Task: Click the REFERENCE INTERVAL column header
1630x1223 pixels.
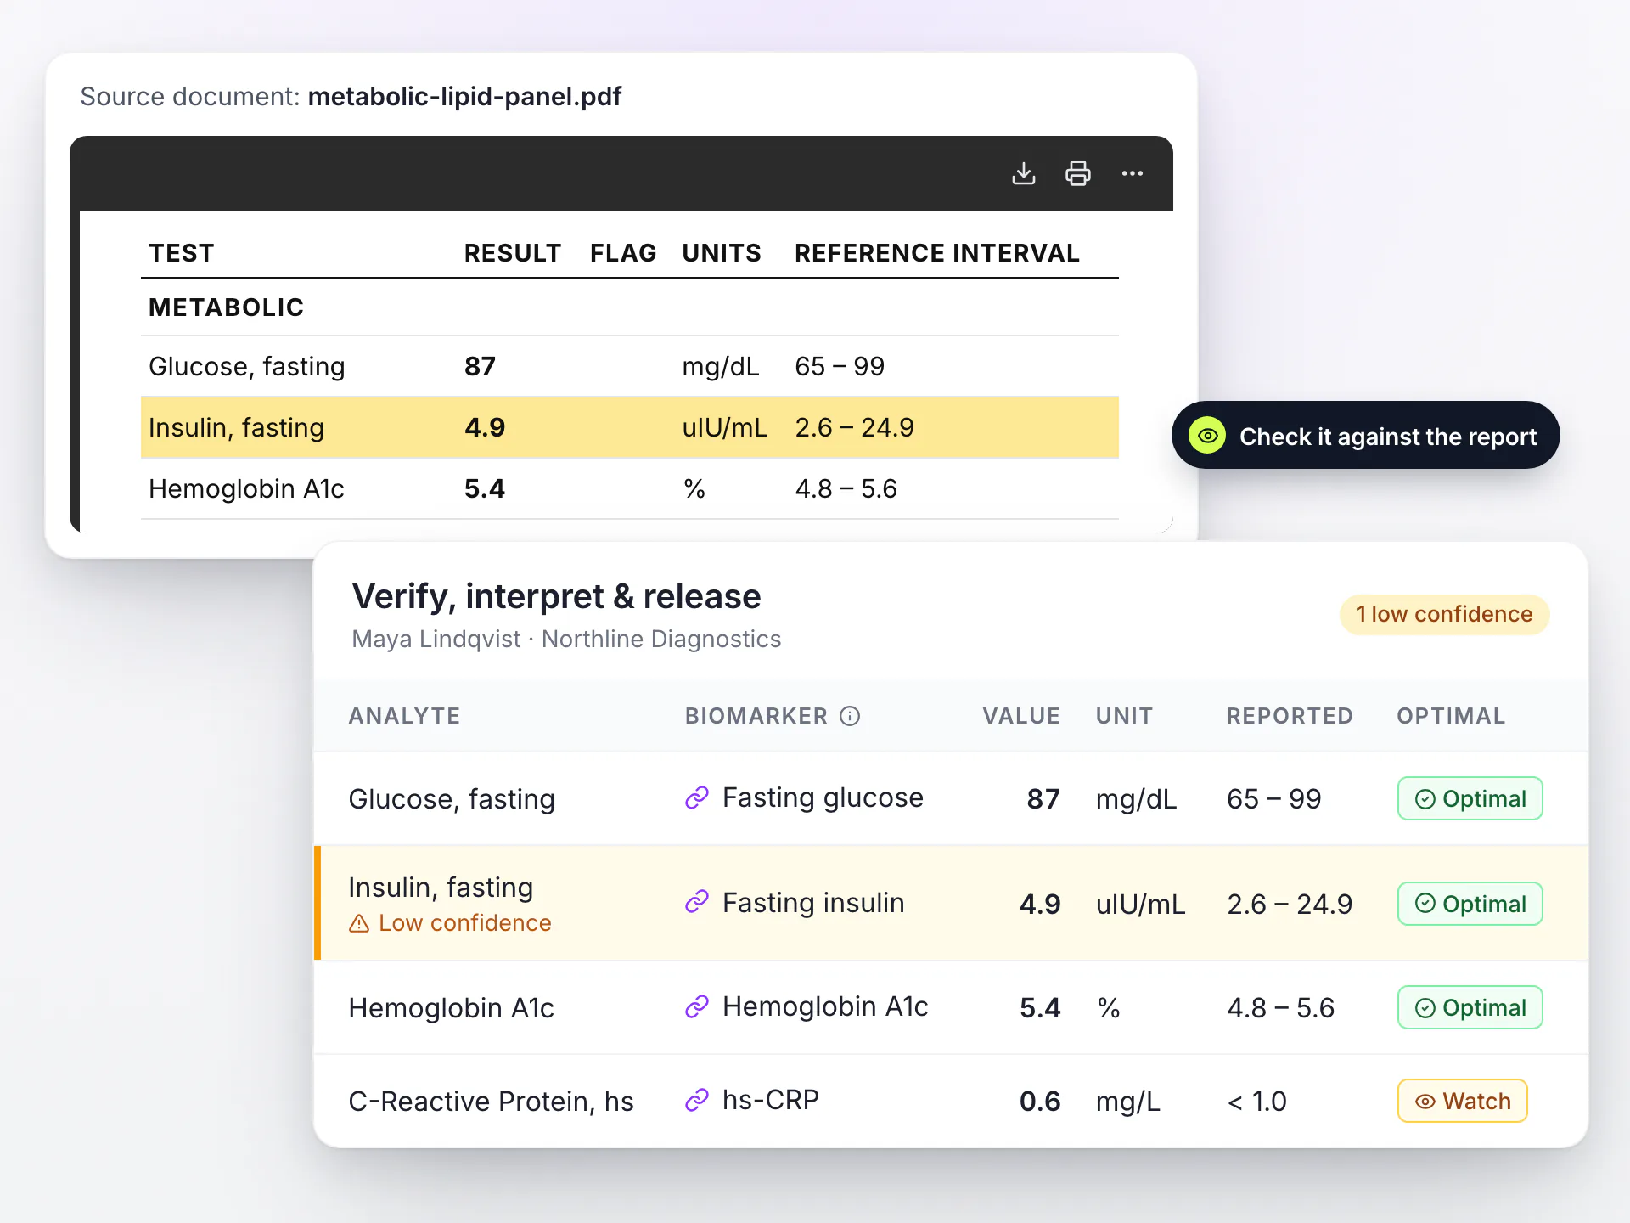Action: 936,253
